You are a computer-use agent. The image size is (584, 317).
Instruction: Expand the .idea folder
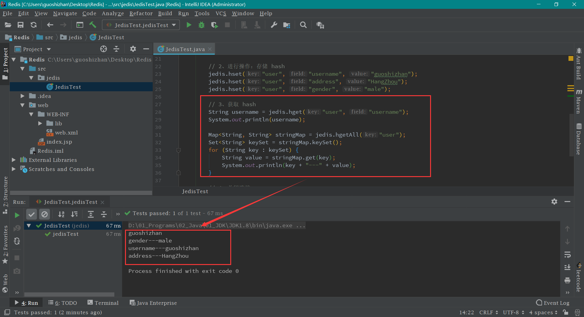point(23,96)
